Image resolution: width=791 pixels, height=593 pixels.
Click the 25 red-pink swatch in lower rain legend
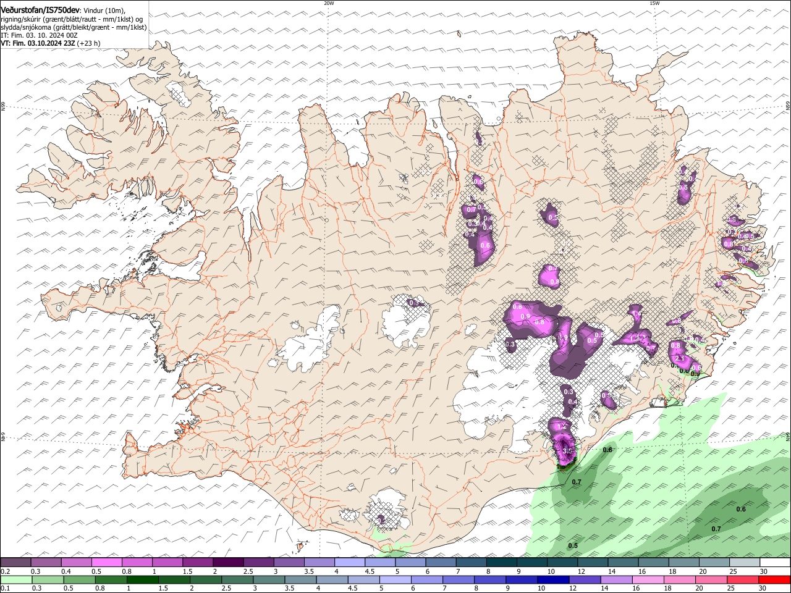click(x=743, y=580)
